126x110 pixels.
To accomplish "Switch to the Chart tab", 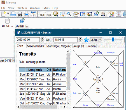I will [20, 46].
